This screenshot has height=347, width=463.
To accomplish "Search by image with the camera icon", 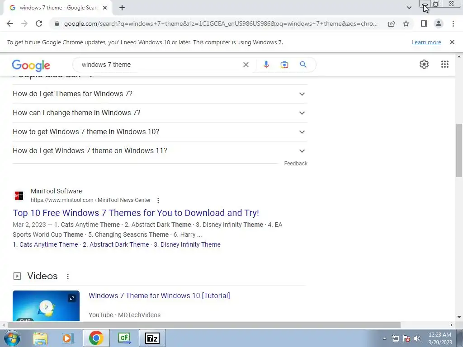I will (284, 65).
